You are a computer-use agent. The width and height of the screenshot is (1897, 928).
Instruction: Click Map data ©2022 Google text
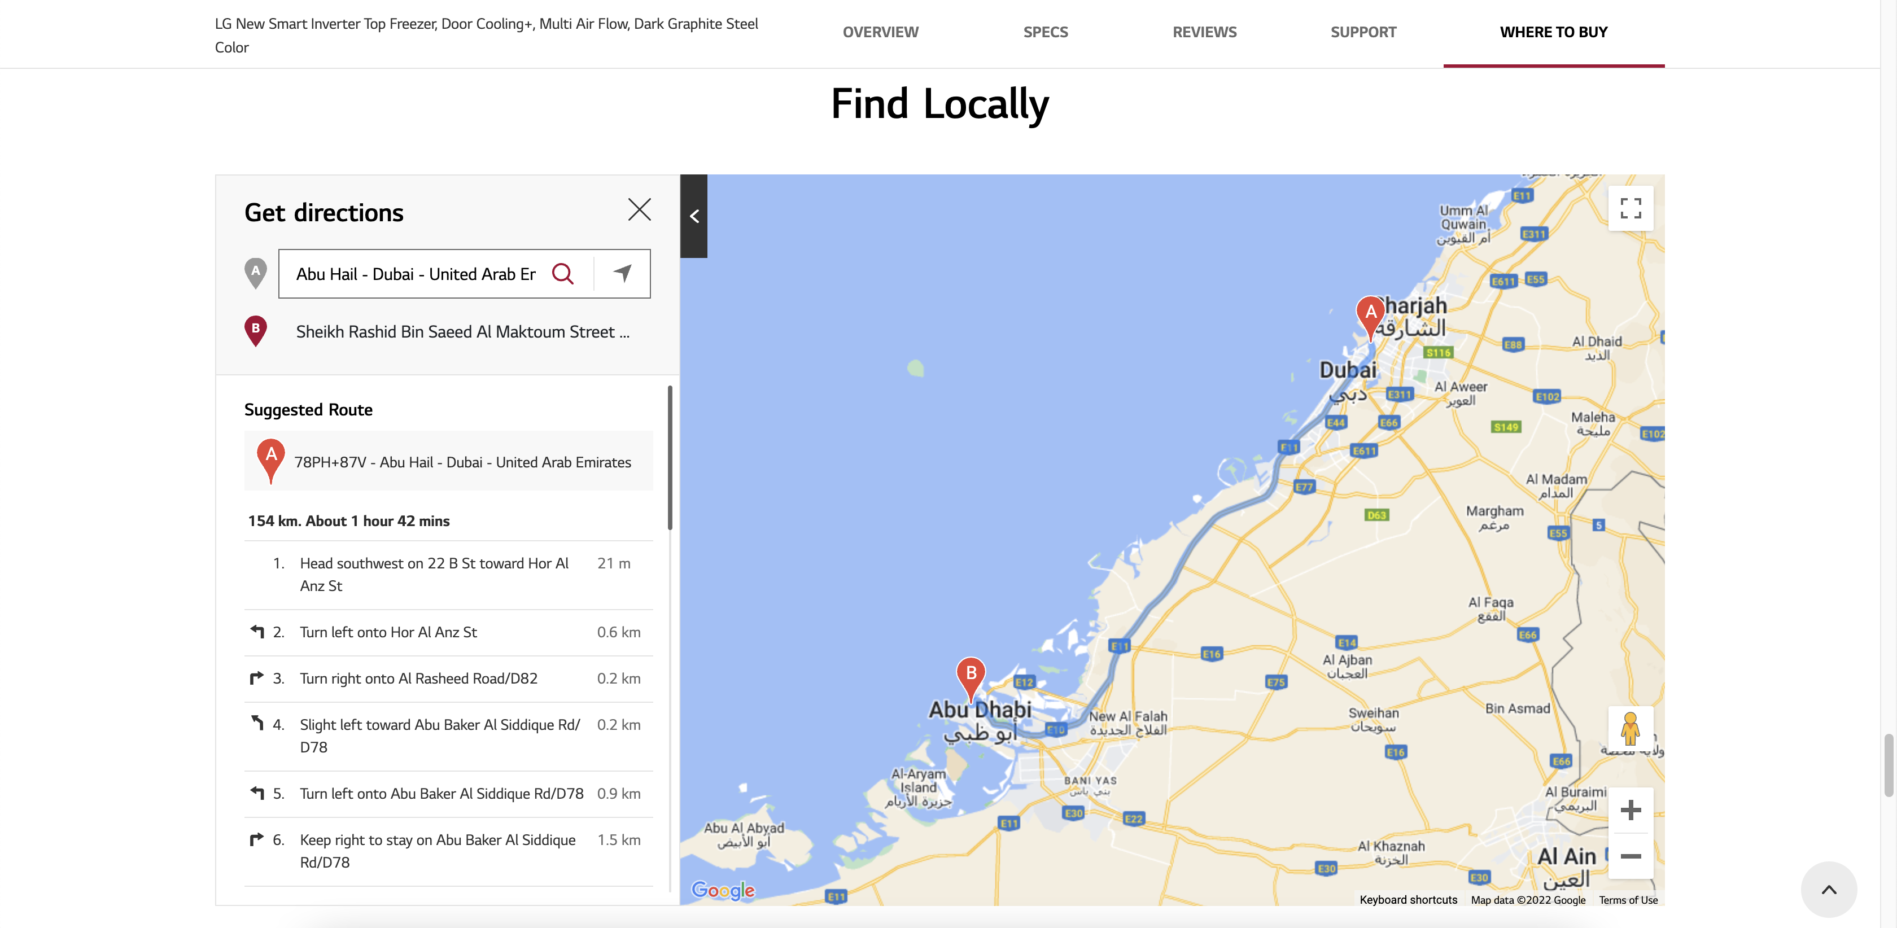[1527, 899]
